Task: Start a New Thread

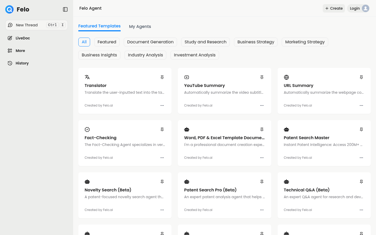Action: pyautogui.click(x=37, y=25)
